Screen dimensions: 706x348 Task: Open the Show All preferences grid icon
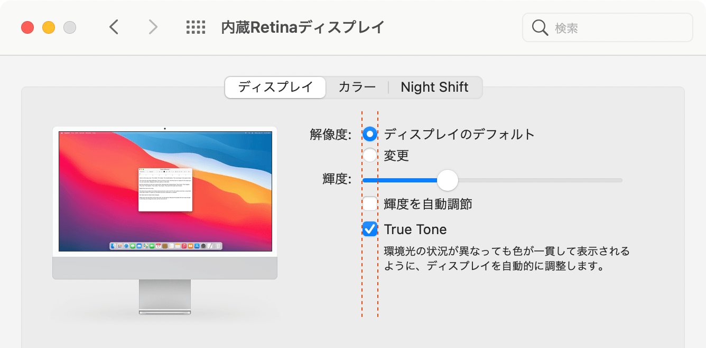pos(196,27)
